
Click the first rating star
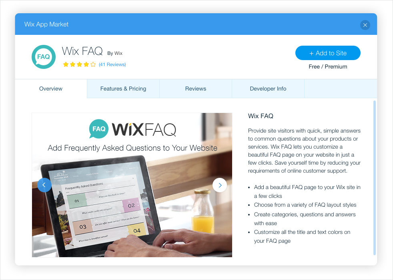click(66, 64)
